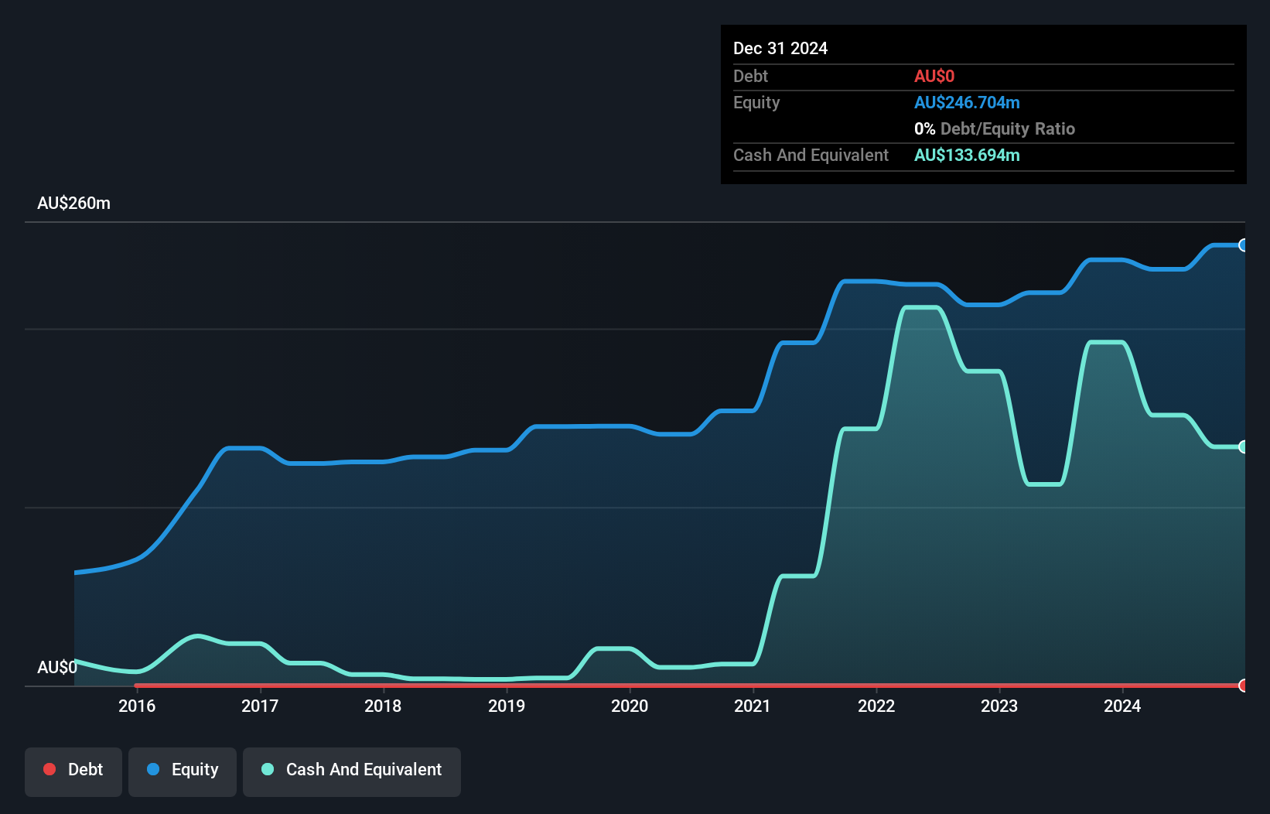This screenshot has width=1270, height=814.
Task: Click the 2023 x-axis label
Action: pos(999,706)
